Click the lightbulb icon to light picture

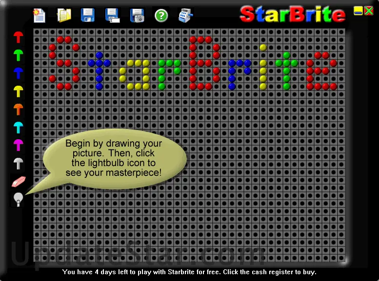[x=18, y=200]
